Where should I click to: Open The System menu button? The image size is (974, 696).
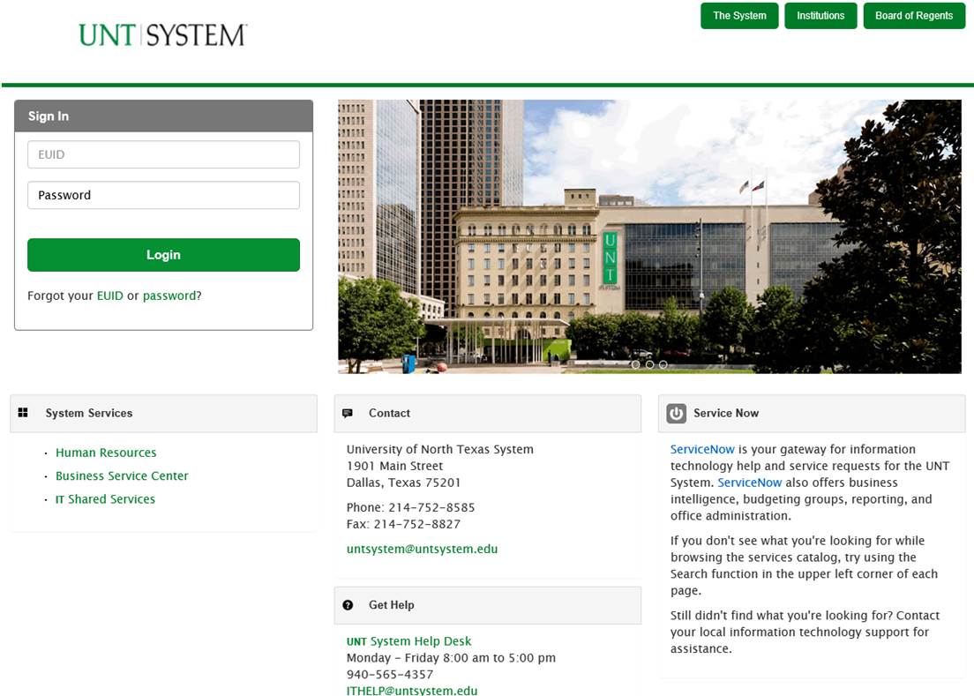(739, 16)
